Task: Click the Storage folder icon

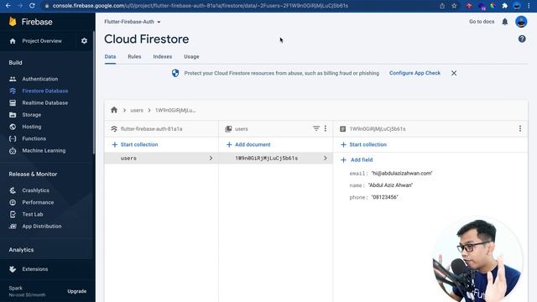Action: (13, 115)
